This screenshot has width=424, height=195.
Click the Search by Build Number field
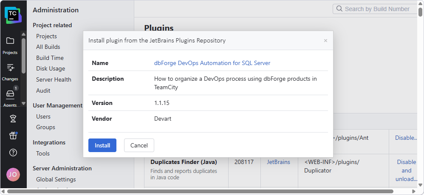pyautogui.click(x=375, y=9)
